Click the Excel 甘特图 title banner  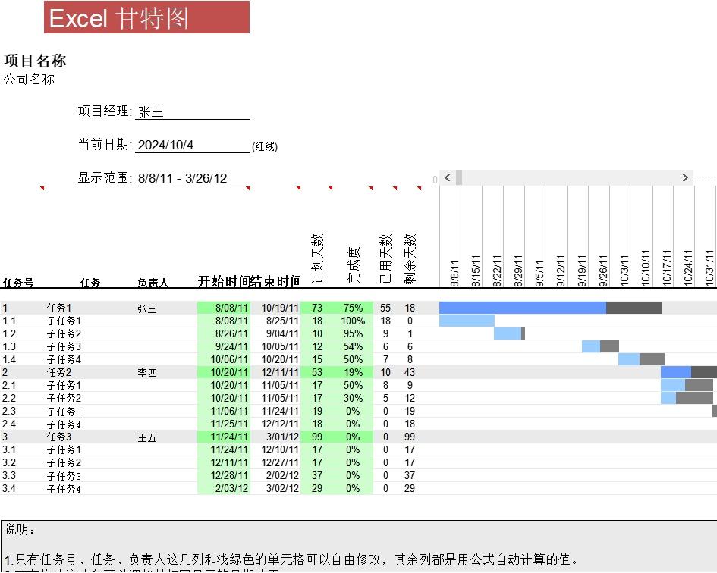148,18
